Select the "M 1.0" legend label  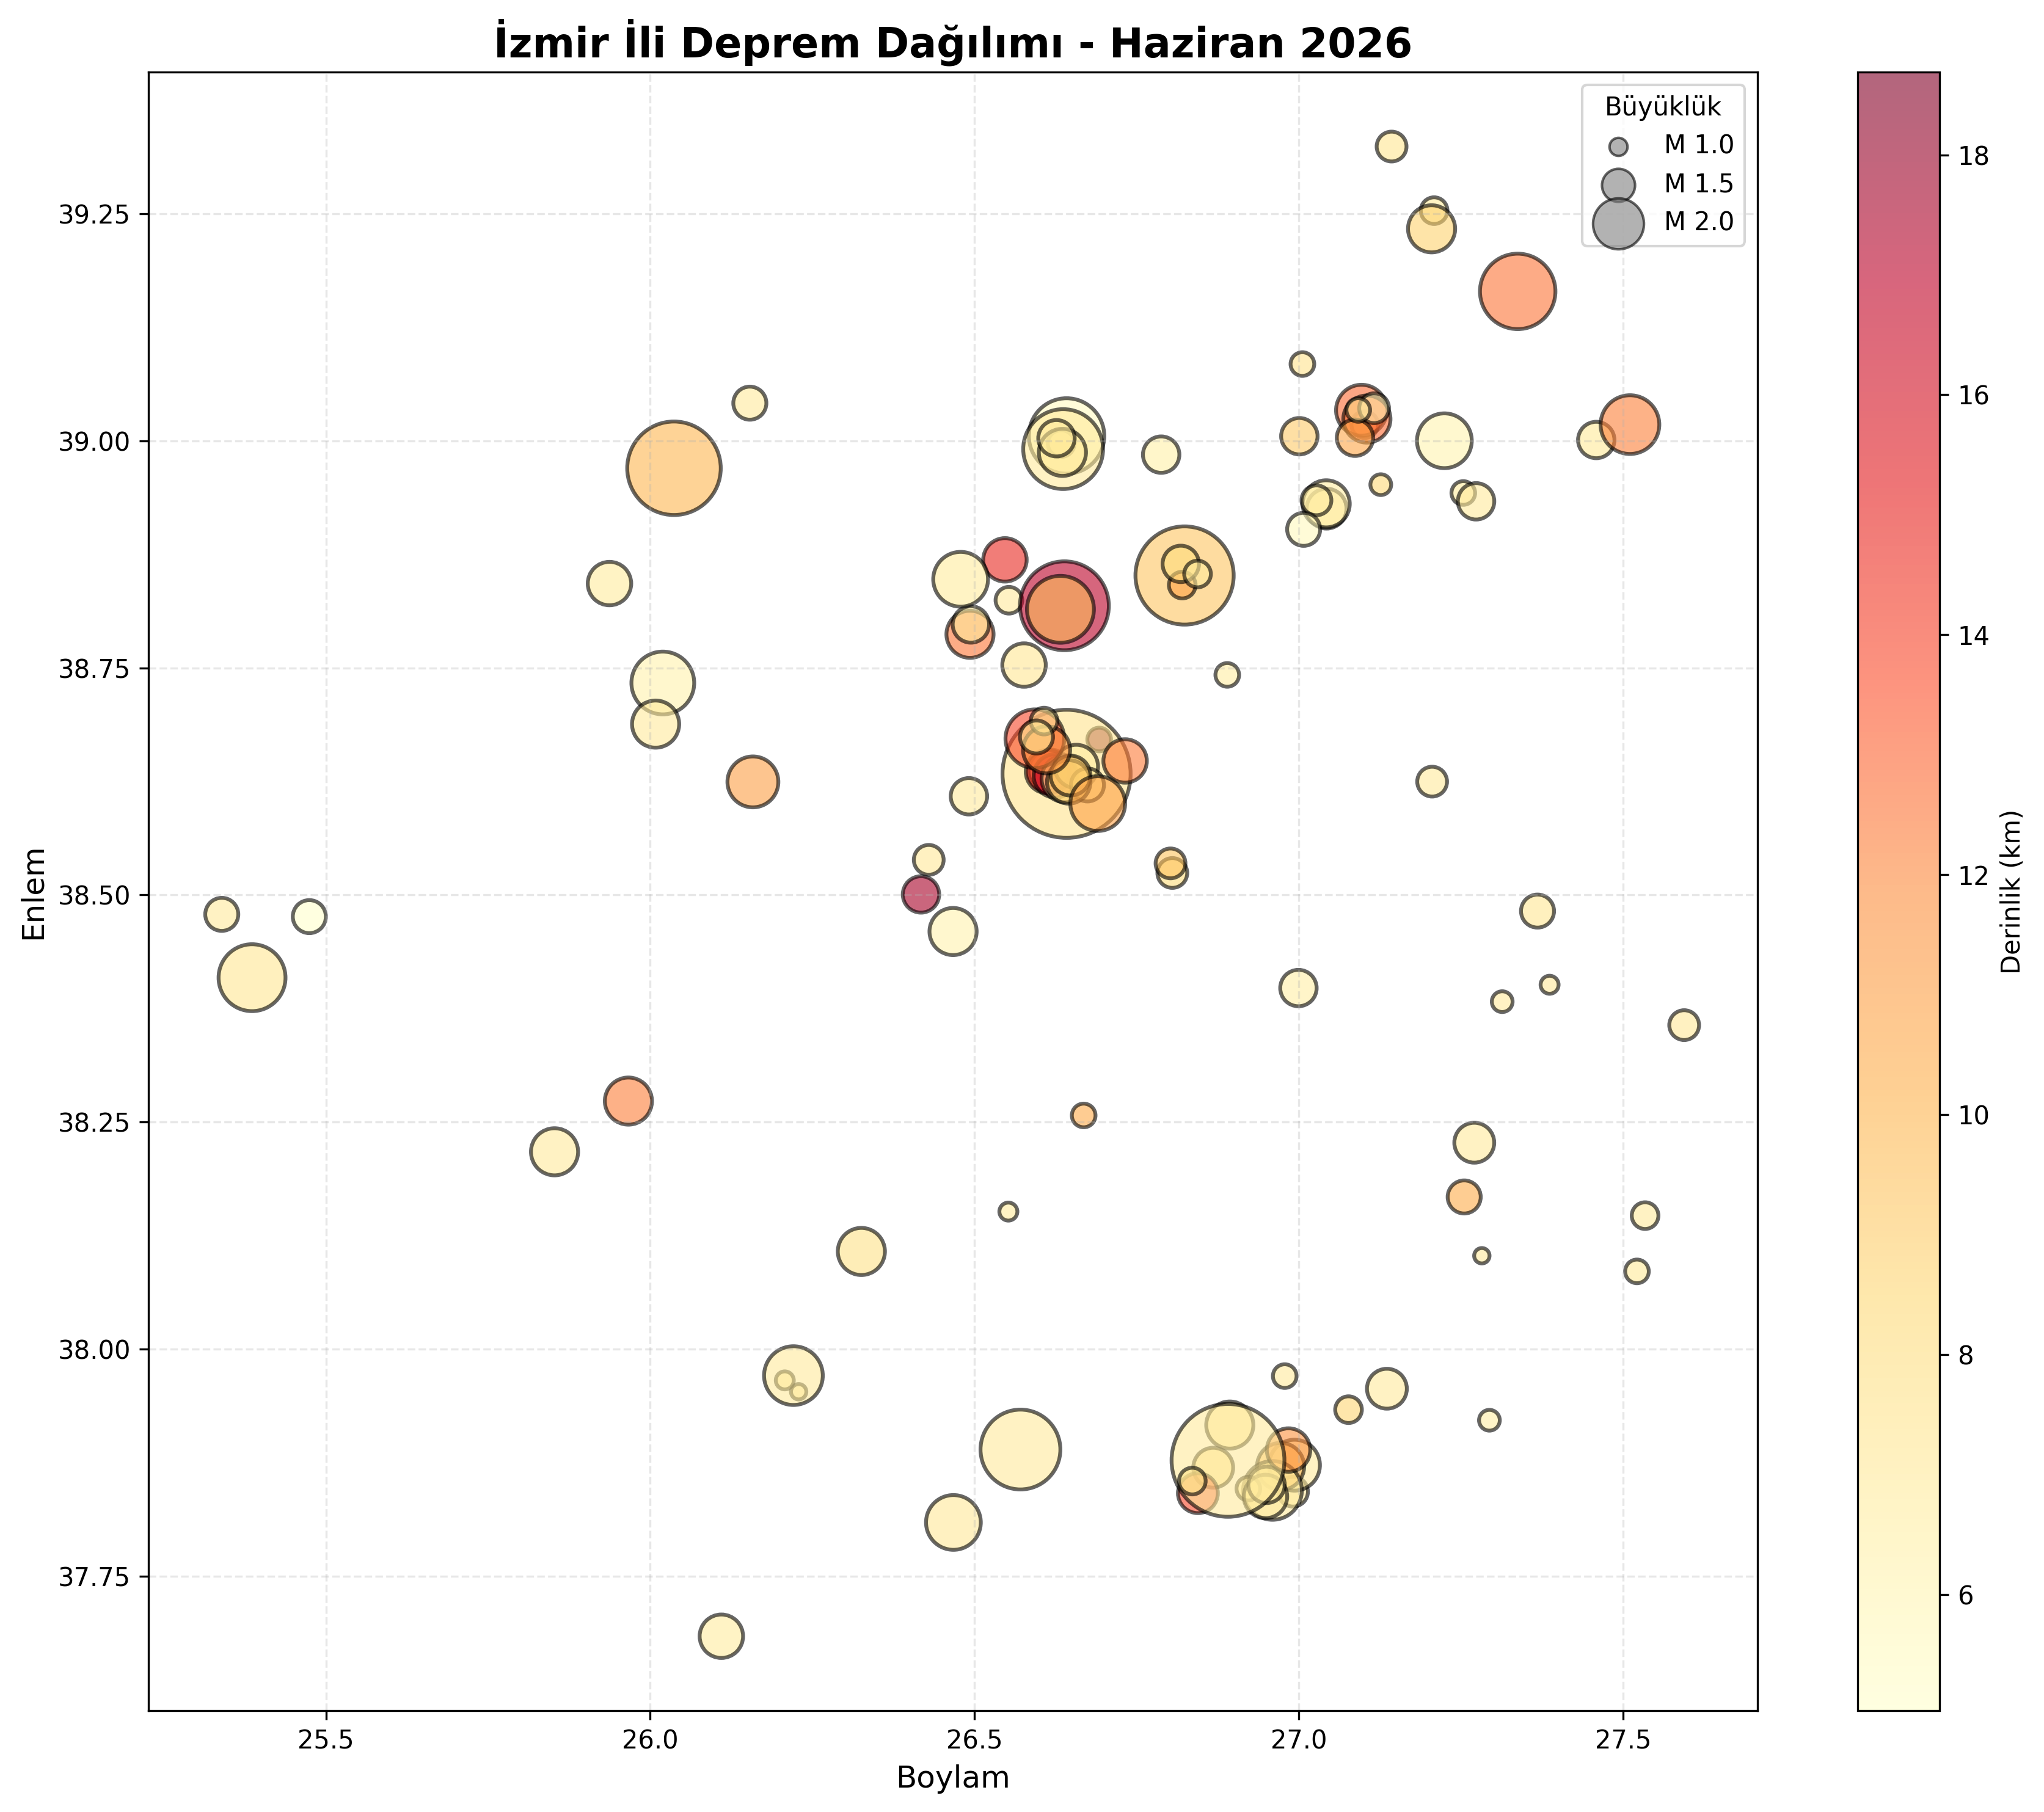coord(1699,146)
